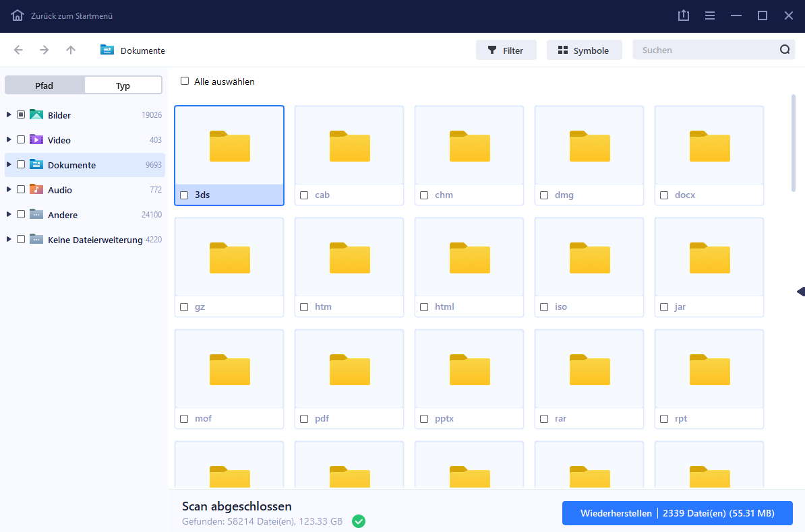The width and height of the screenshot is (805, 532).
Task: Select the chm folder icon
Action: tap(470, 146)
